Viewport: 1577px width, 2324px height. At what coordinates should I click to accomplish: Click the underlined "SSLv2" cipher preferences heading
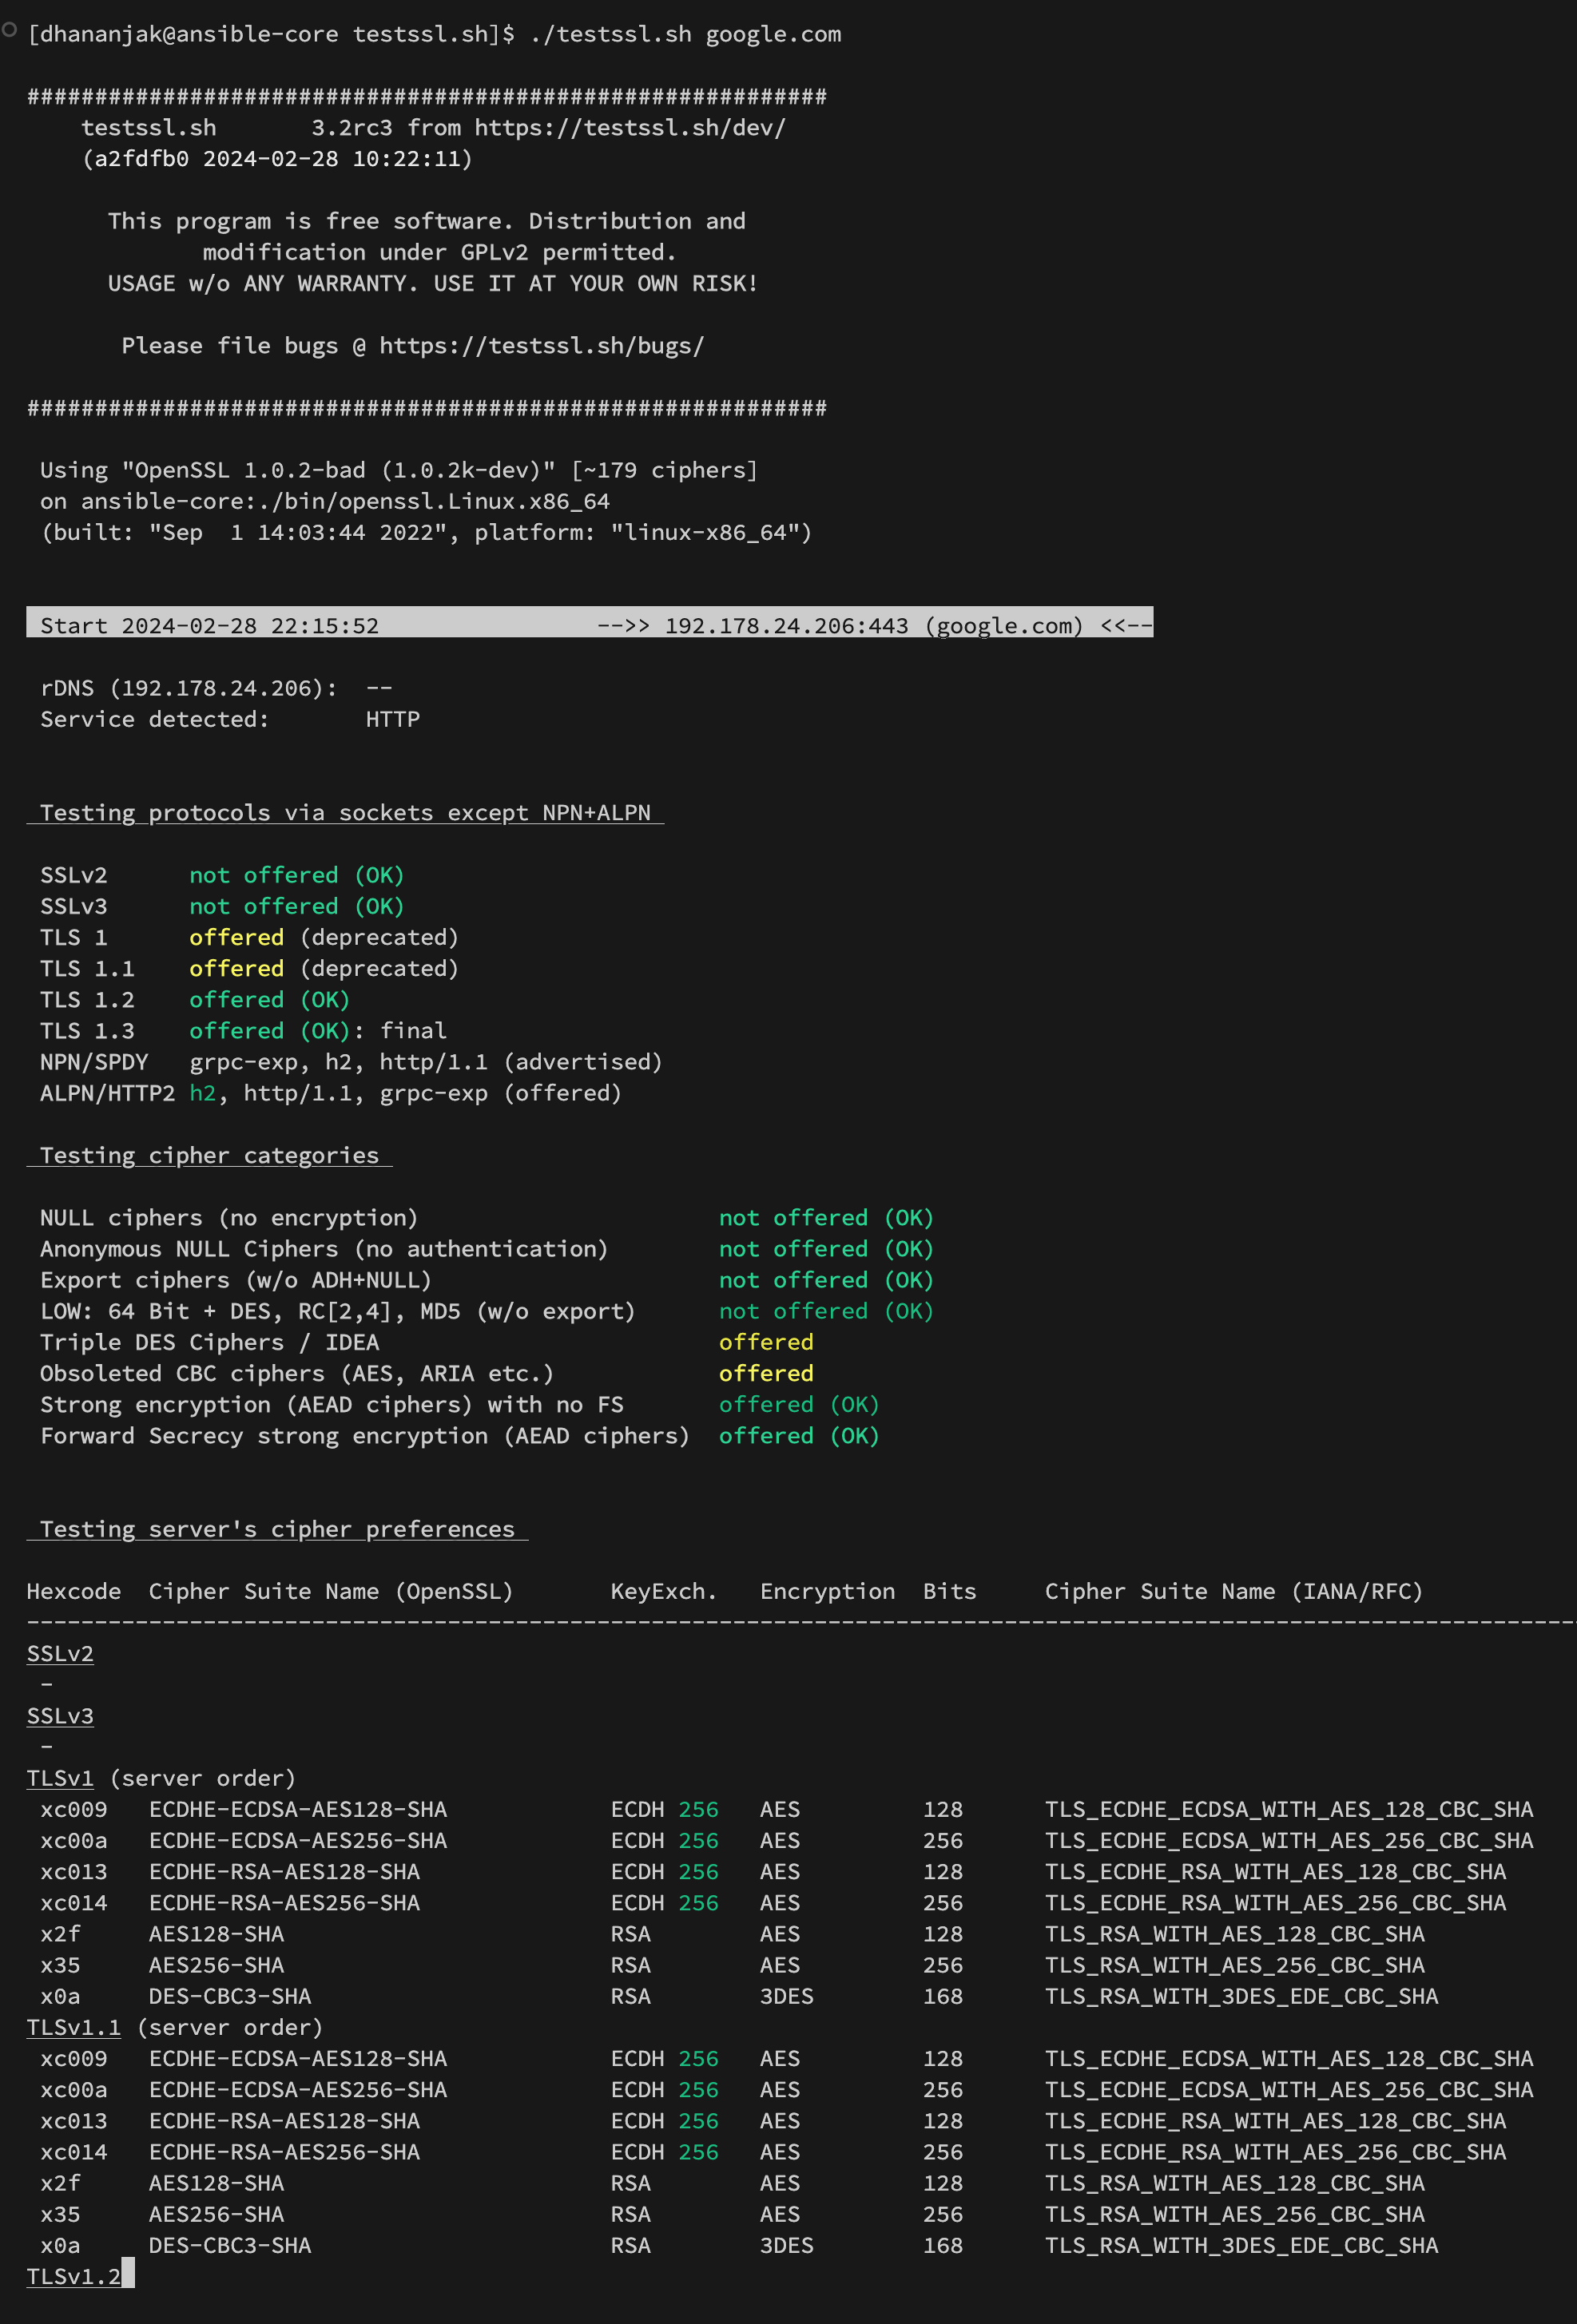pos(60,1654)
